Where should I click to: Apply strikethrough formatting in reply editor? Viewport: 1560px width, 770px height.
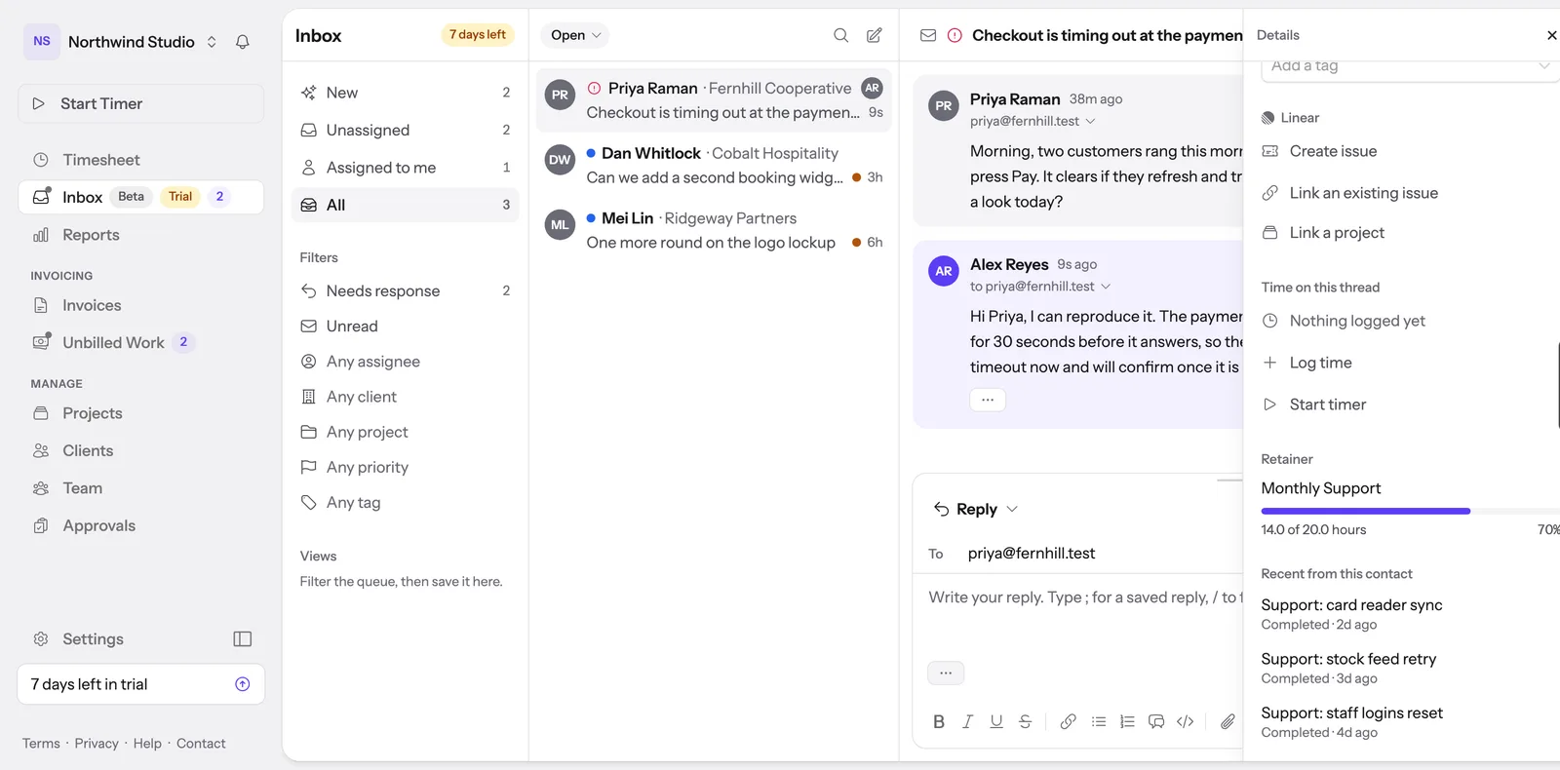[1025, 721]
